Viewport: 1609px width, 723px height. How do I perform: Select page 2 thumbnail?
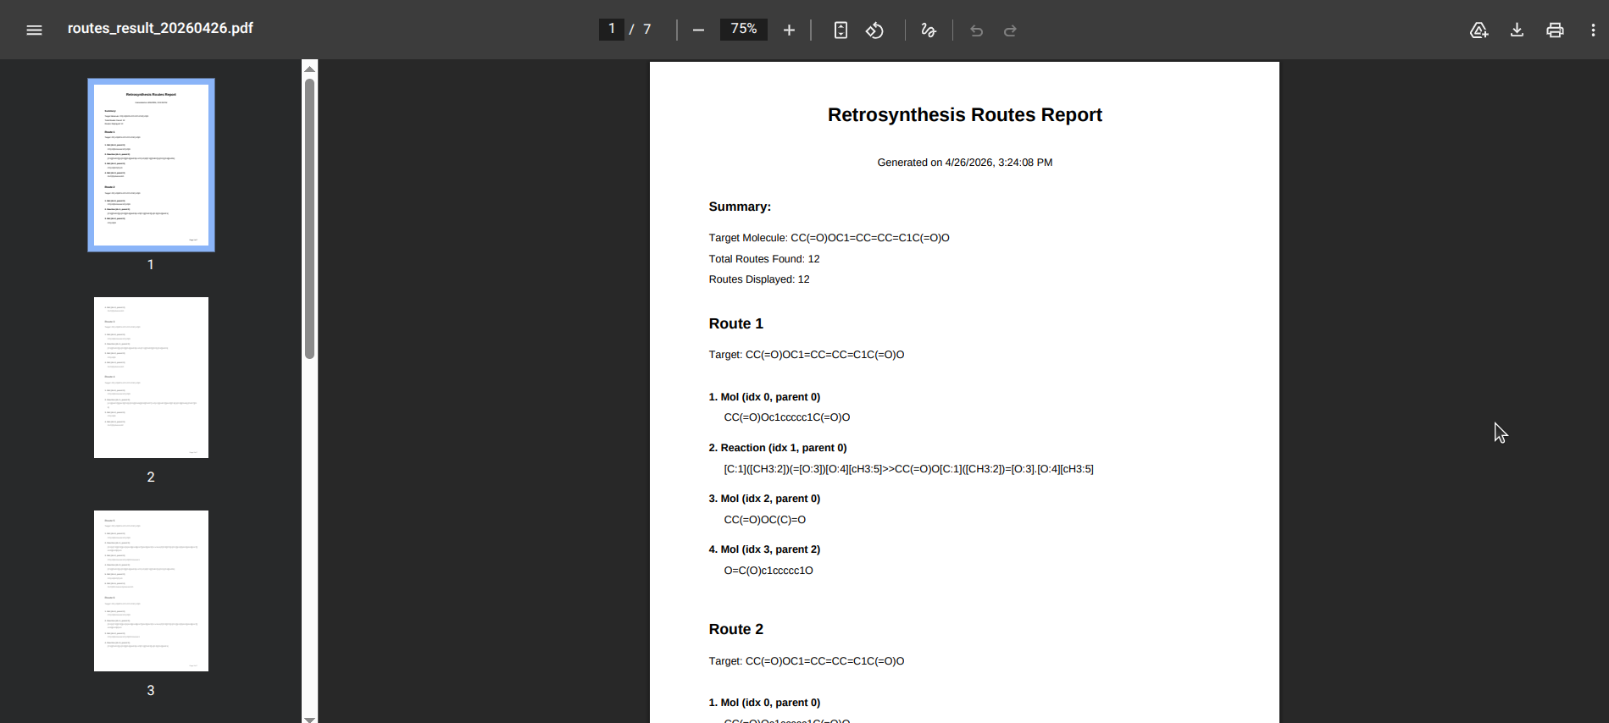click(151, 378)
